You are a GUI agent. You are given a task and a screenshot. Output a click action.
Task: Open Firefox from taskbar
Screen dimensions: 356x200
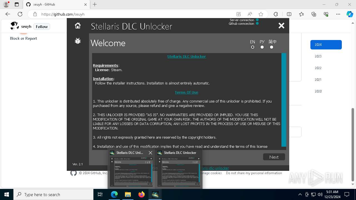point(142,194)
